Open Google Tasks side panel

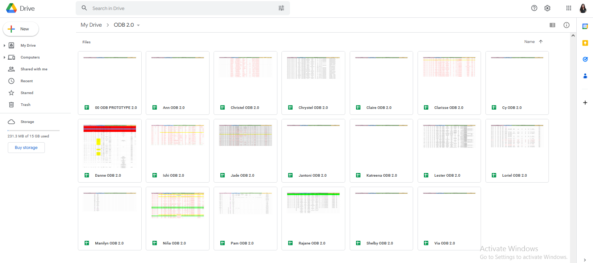pos(585,59)
